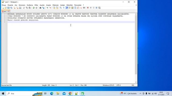Undo the last edit with green arrow
172x96 pixels.
(x=34, y=8)
